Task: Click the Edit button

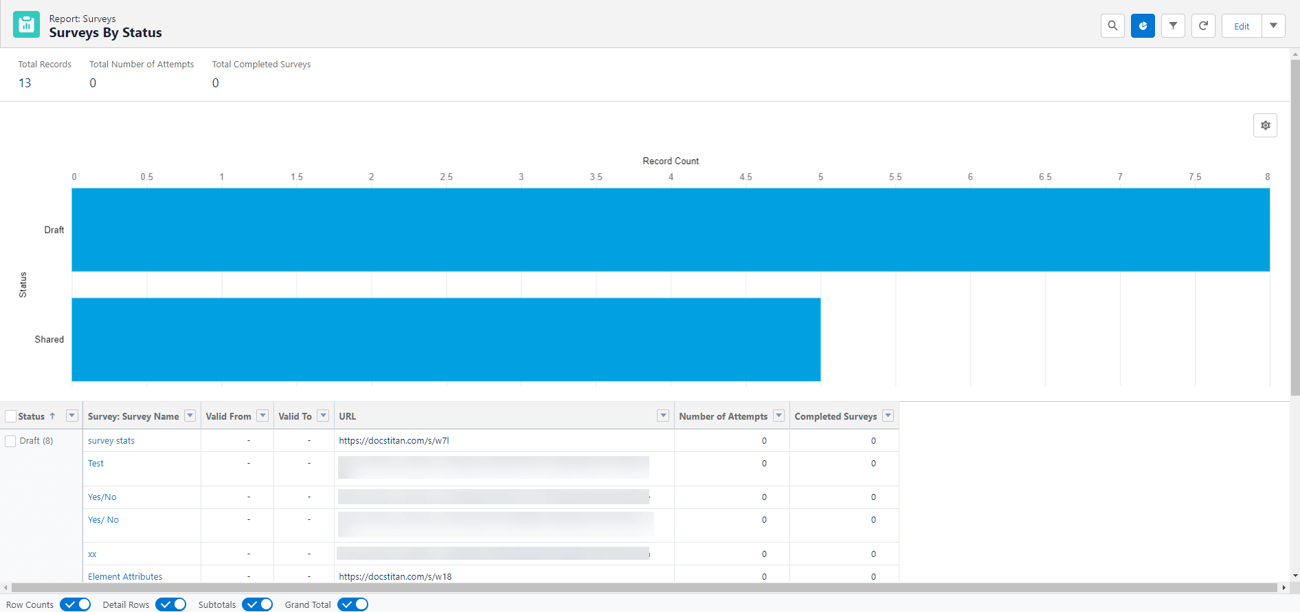Action: pyautogui.click(x=1242, y=26)
